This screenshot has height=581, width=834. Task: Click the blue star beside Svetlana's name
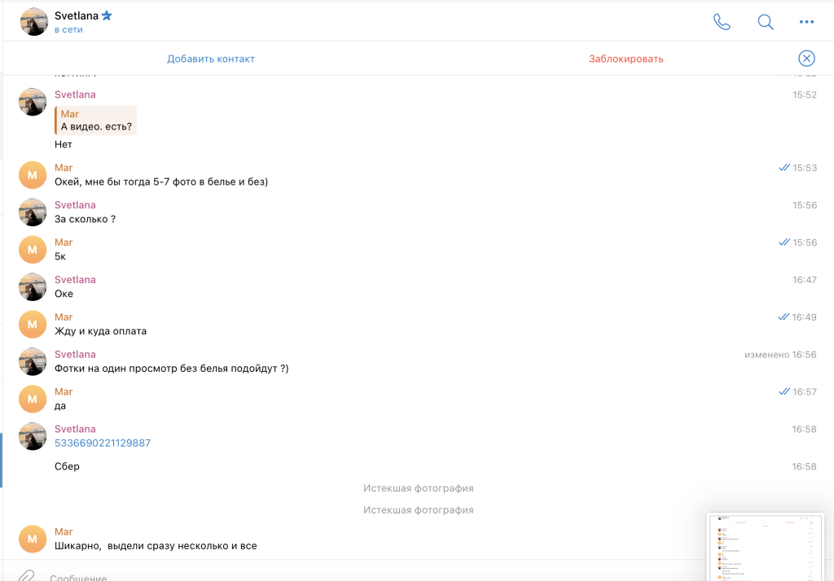coord(107,15)
